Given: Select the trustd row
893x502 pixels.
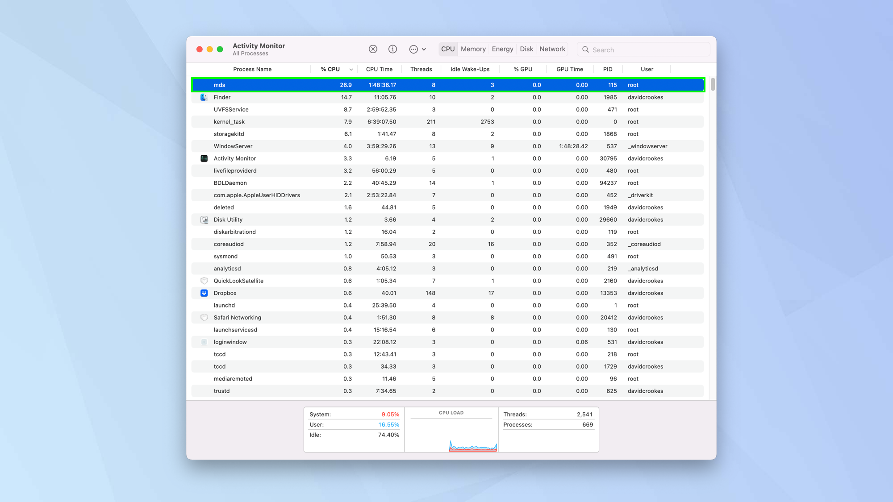Looking at the screenshot, I should tap(448, 391).
